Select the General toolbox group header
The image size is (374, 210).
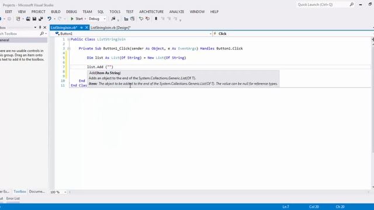click(23, 40)
